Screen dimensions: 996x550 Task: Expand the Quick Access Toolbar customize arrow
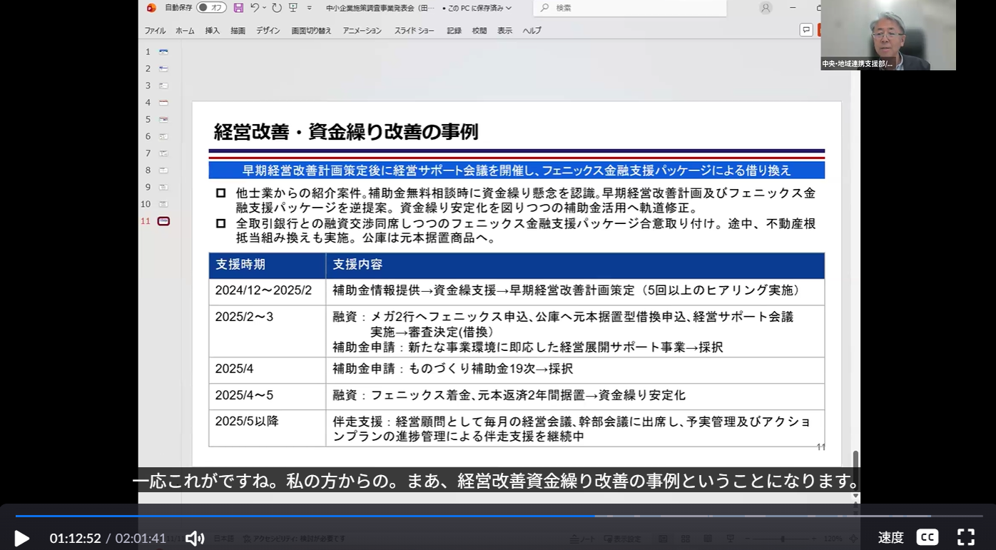pos(310,8)
